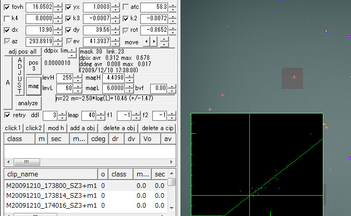Toggle the k4 checkbox

(x=8, y=18)
